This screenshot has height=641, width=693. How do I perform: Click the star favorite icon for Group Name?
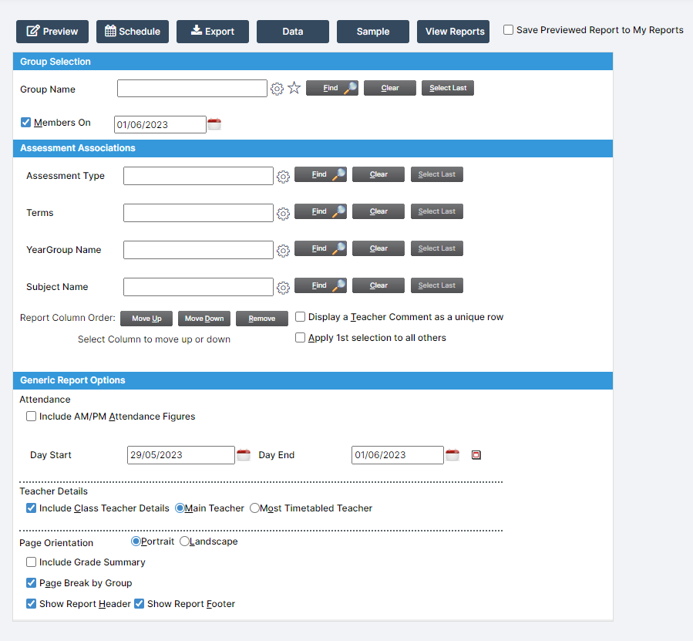(294, 88)
